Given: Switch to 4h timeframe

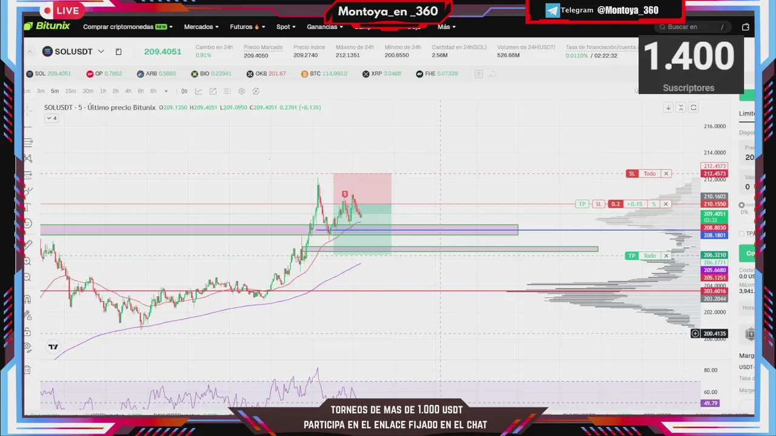Looking at the screenshot, I should click(x=128, y=91).
